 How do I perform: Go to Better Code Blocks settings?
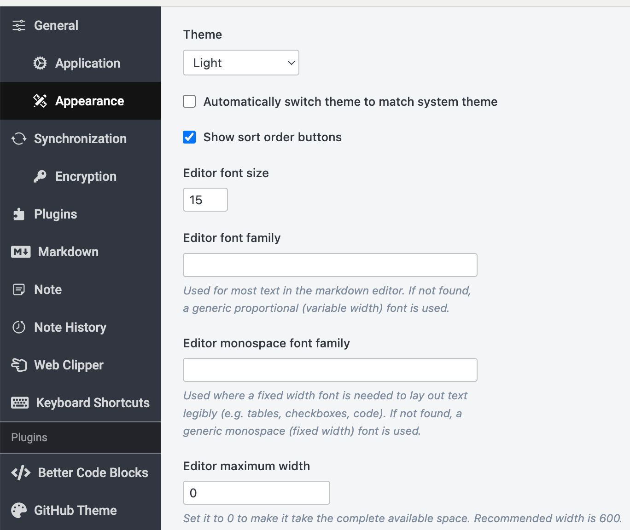point(93,472)
